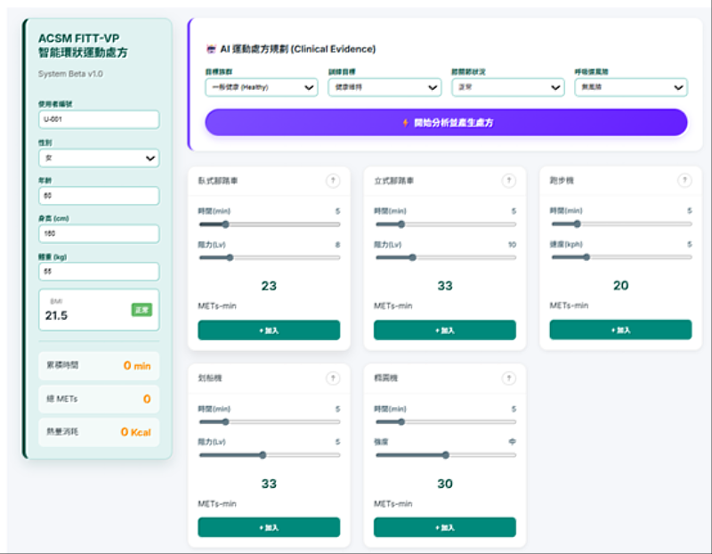Click the 划船機 時間(min) slider
The width and height of the screenshot is (712, 554).
[x=269, y=421]
